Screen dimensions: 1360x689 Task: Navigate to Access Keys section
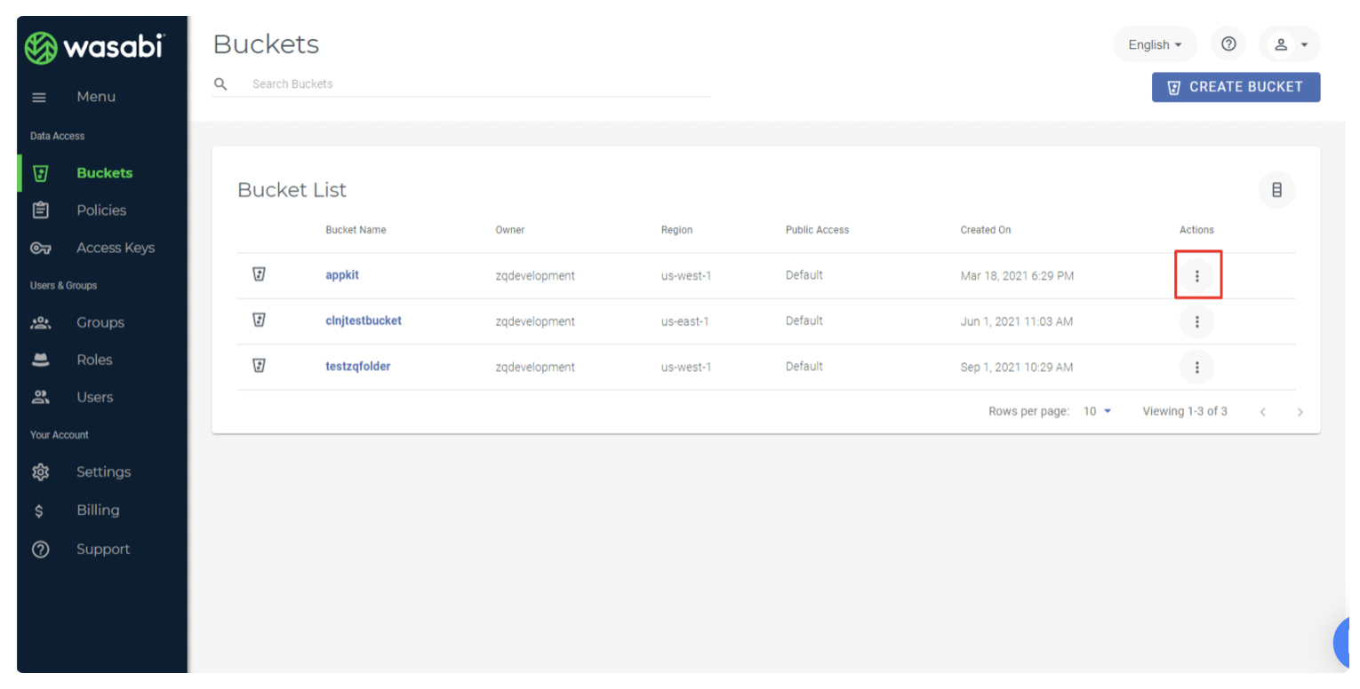(x=115, y=248)
